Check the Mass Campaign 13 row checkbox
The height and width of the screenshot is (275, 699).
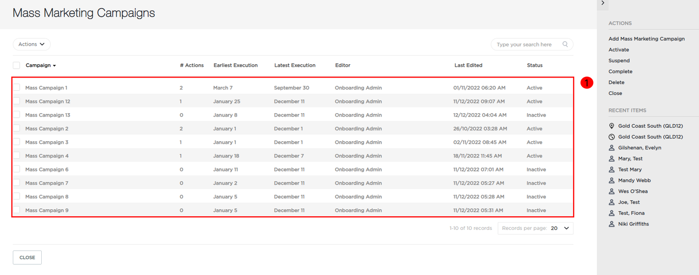[17, 115]
